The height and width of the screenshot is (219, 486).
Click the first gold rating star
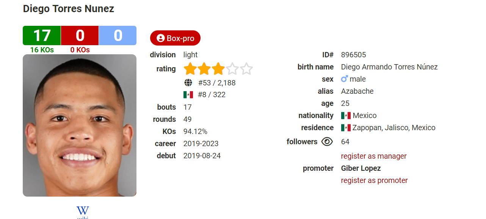click(x=190, y=69)
